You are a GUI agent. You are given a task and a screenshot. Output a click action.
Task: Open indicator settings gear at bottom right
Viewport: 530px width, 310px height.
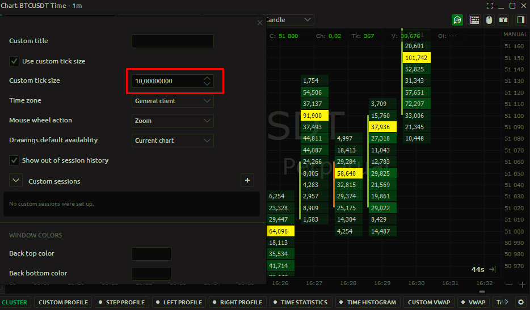tap(521, 302)
